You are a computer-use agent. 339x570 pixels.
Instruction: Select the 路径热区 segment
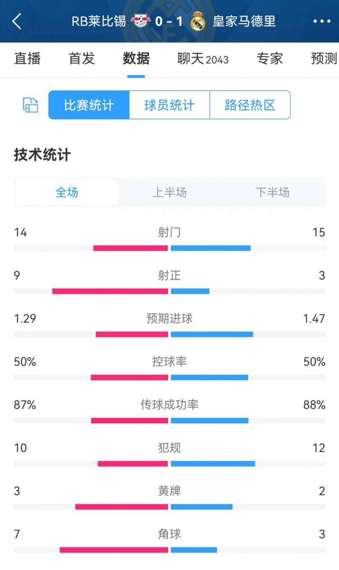(250, 105)
